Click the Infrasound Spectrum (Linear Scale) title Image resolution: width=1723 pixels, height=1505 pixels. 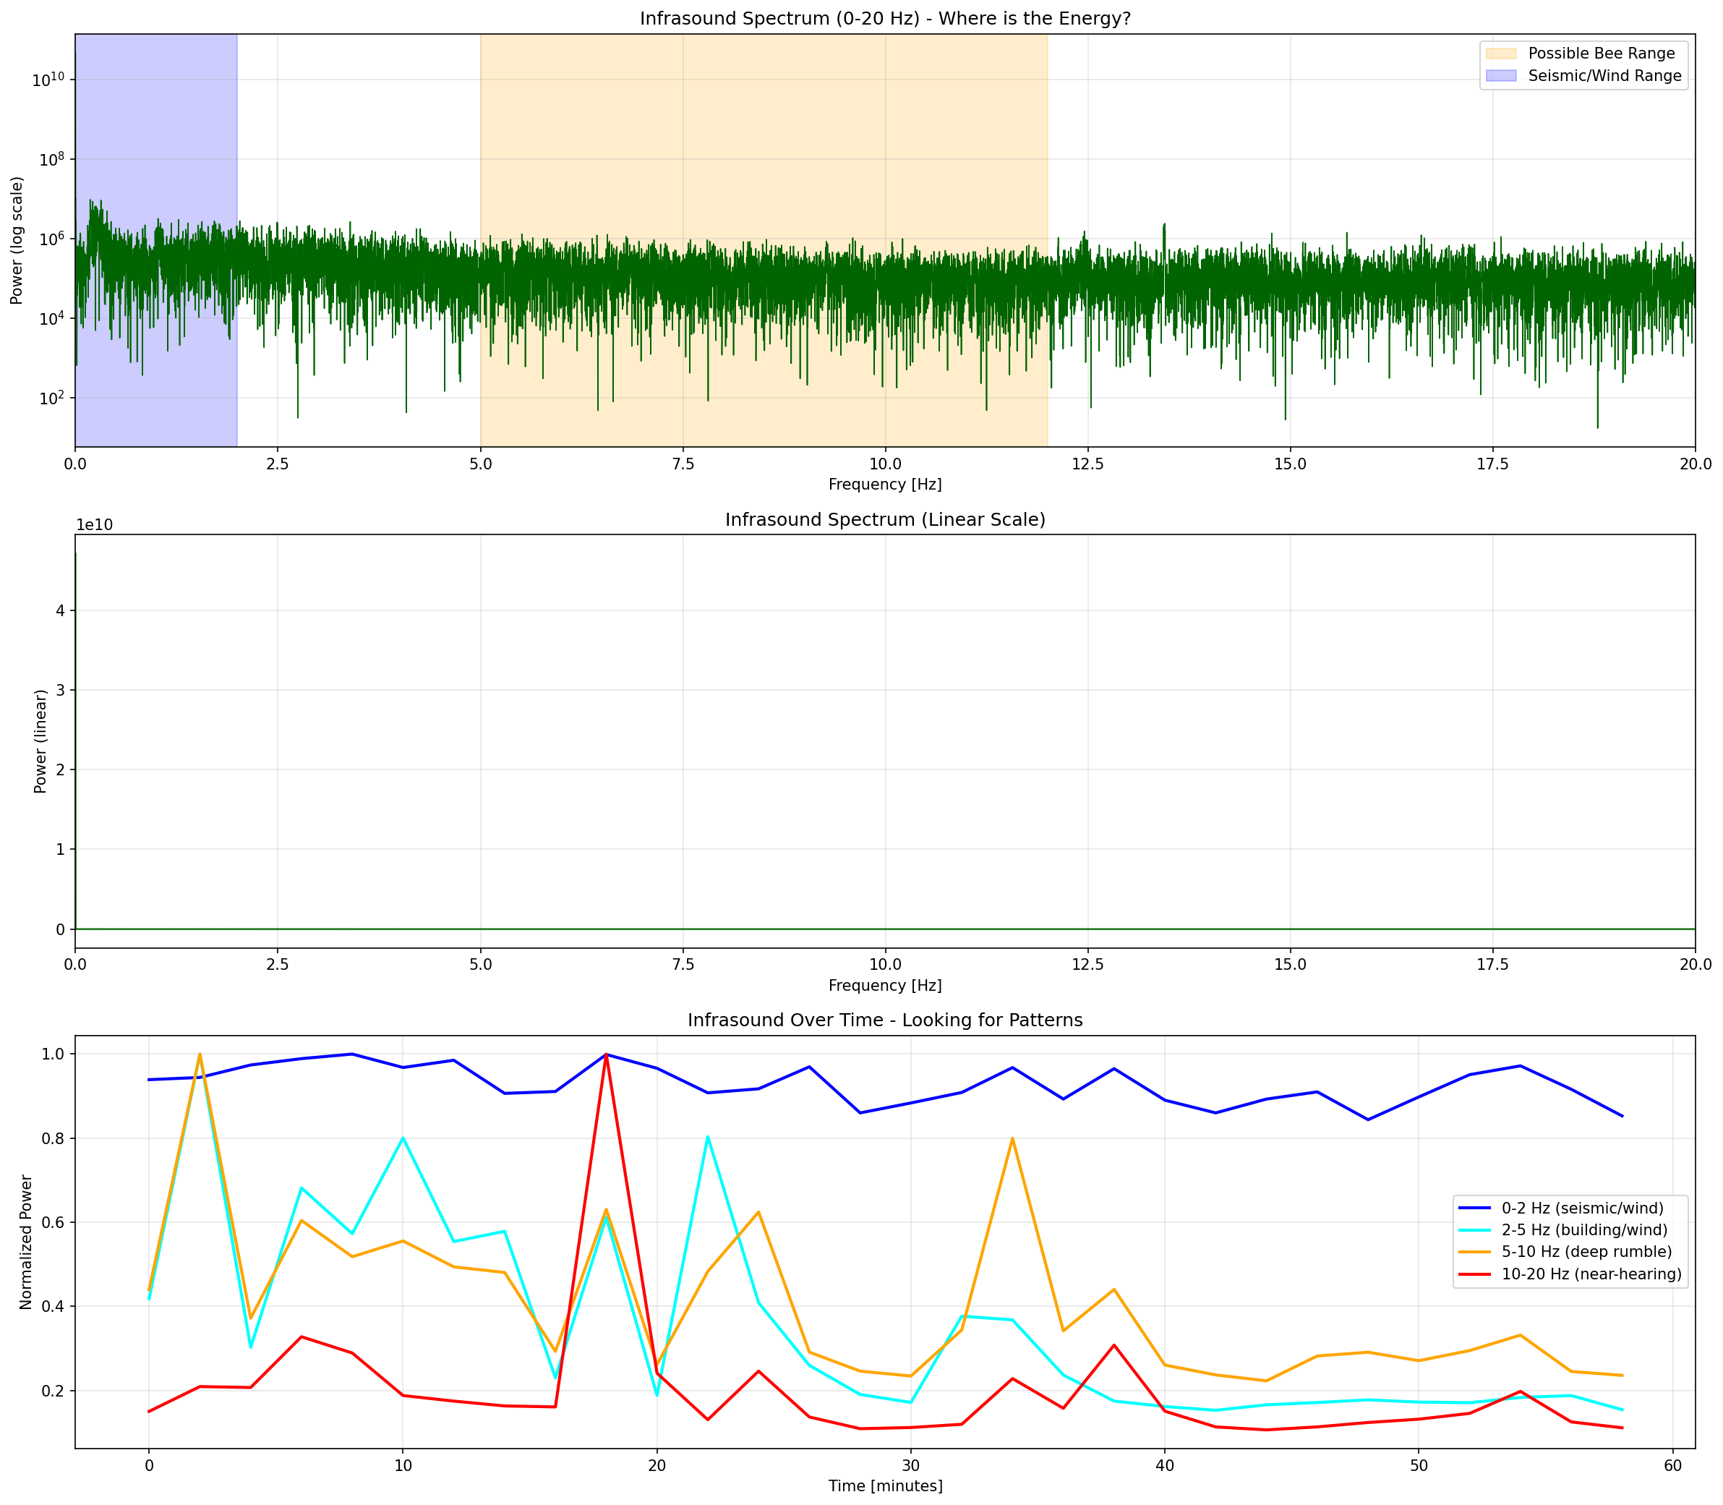[885, 520]
